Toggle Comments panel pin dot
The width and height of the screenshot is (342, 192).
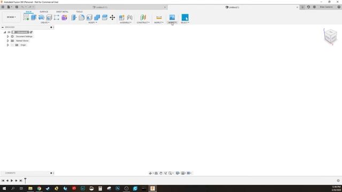point(51,173)
